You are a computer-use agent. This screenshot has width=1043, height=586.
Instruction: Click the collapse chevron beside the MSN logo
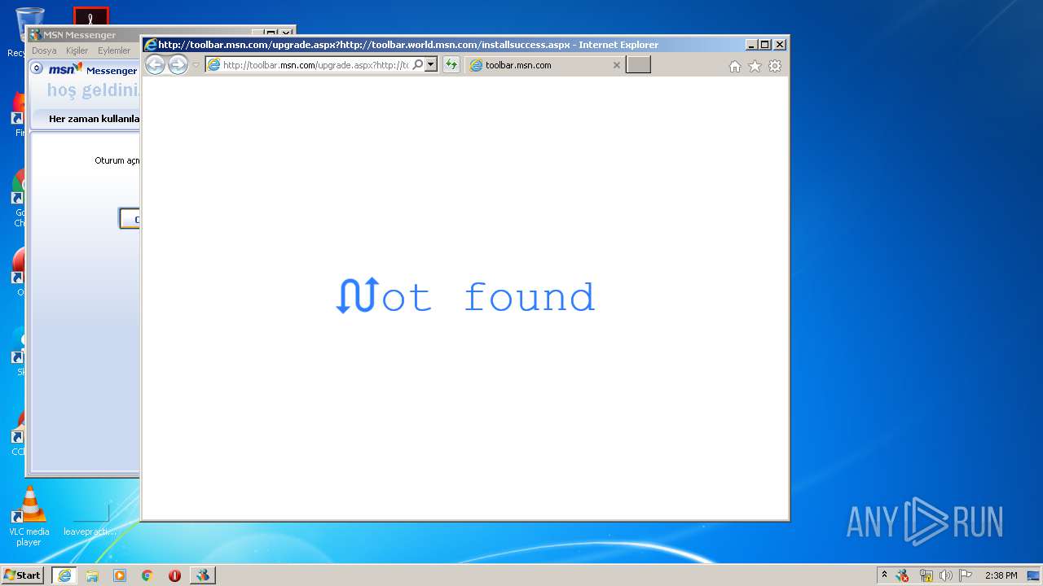click(37, 68)
